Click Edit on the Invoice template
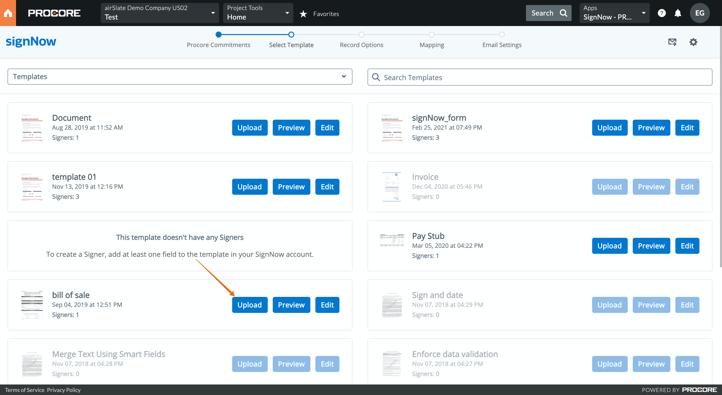This screenshot has height=395, width=722. pyautogui.click(x=687, y=187)
